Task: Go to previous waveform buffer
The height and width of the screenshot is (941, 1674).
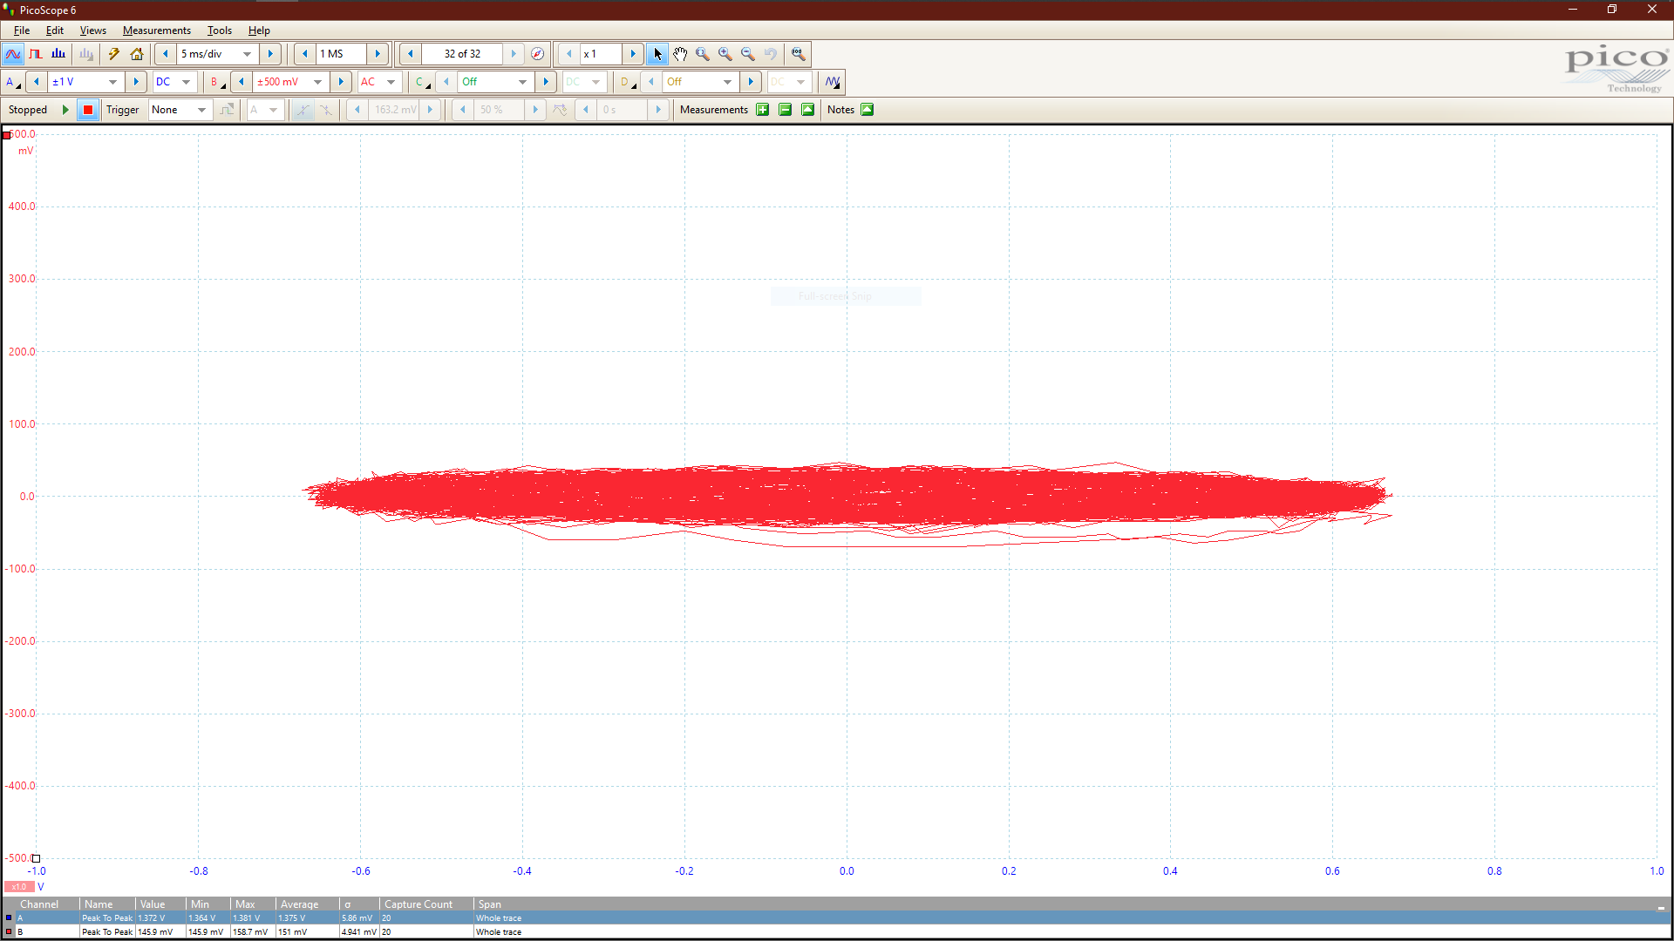Action: (x=410, y=54)
